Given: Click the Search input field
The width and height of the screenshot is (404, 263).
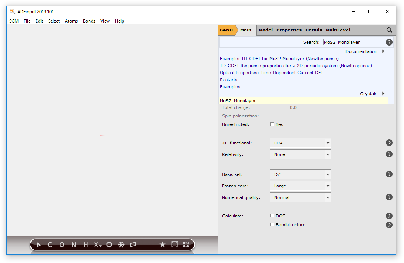Looking at the screenshot, I should [354, 42].
